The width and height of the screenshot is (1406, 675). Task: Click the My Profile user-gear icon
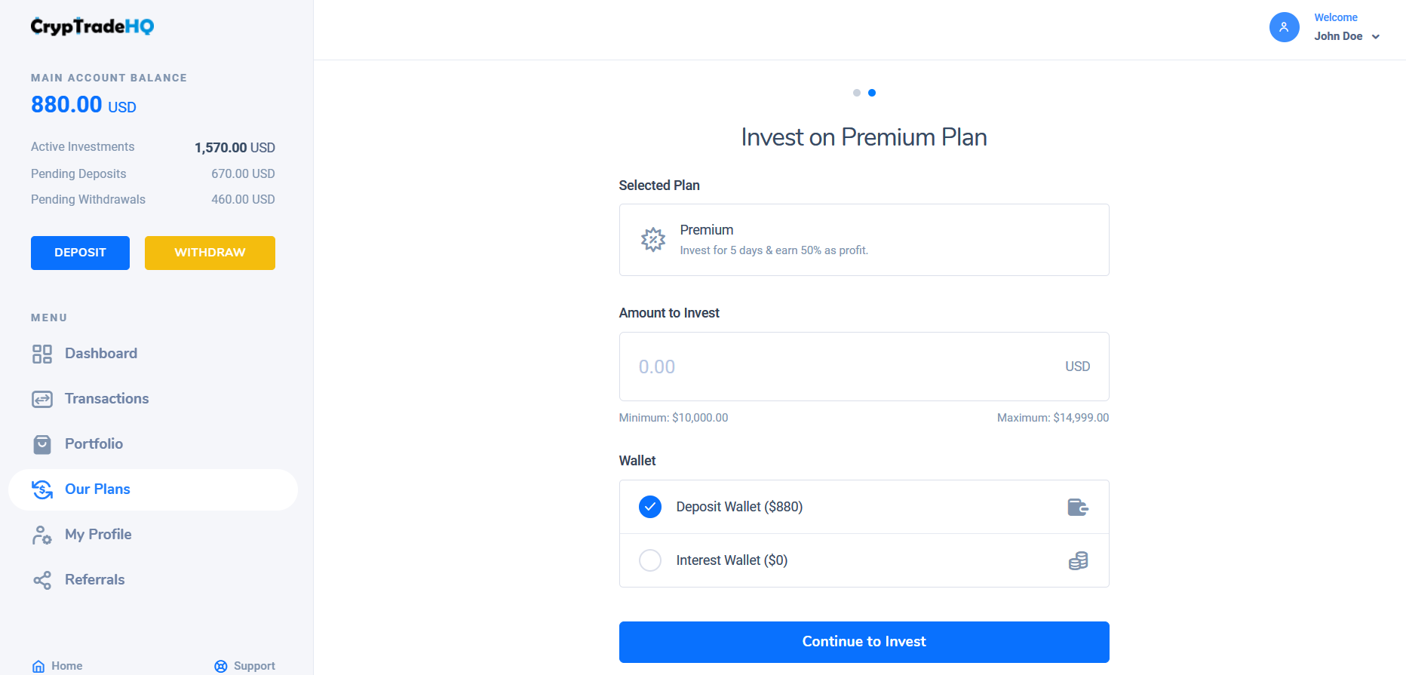[x=42, y=535]
